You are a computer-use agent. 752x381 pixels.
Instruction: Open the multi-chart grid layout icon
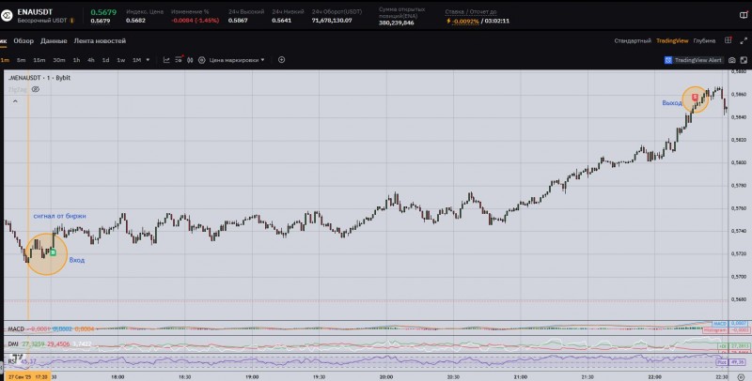click(728, 40)
